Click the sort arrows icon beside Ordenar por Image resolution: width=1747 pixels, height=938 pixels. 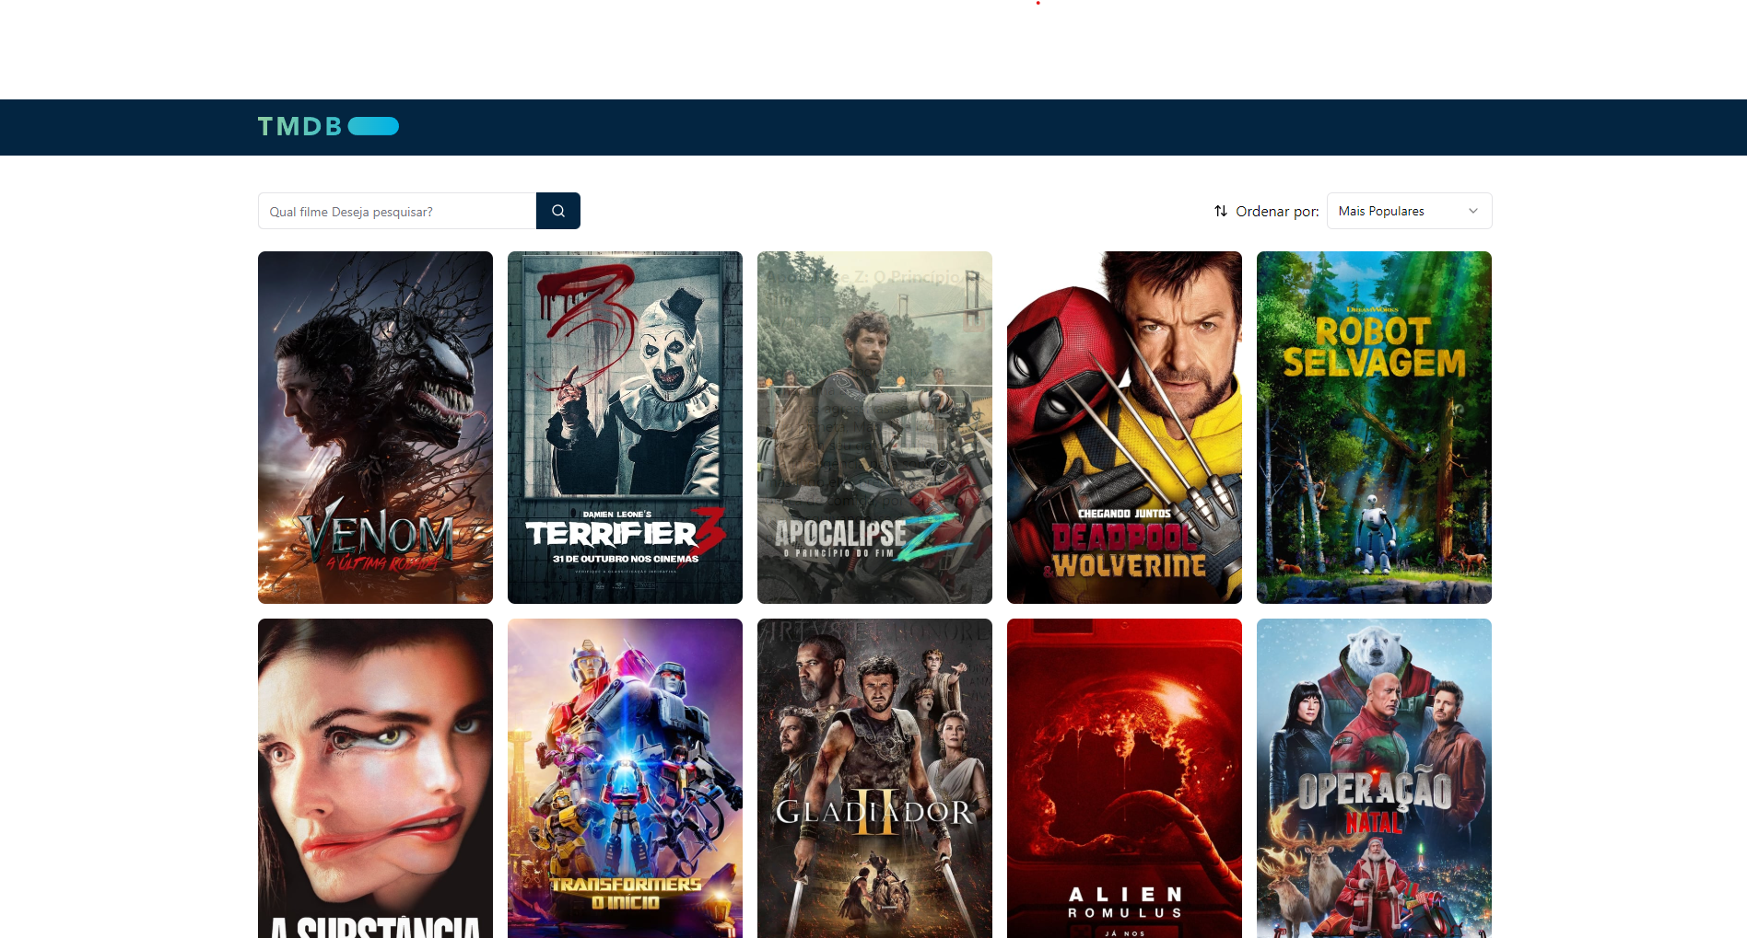(1221, 211)
